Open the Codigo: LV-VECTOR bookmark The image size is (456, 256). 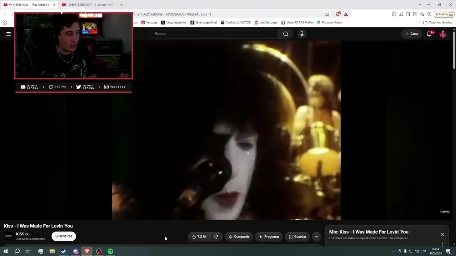(x=235, y=22)
